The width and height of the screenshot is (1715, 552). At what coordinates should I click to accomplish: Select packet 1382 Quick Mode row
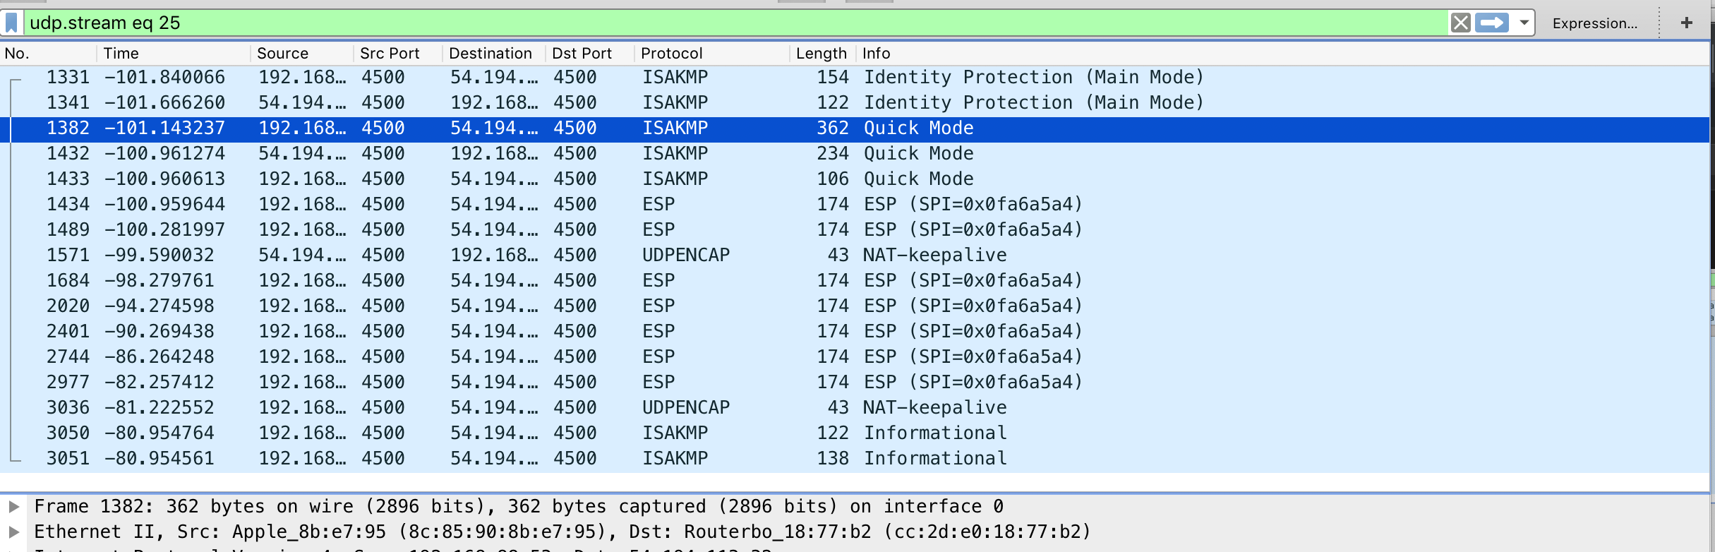click(x=854, y=128)
